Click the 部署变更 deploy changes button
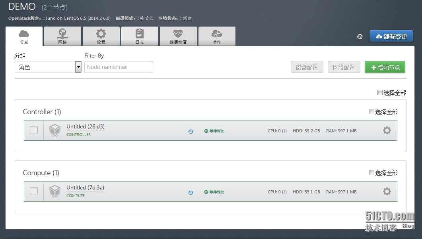Screen dimensions: 422x239 click(391, 36)
